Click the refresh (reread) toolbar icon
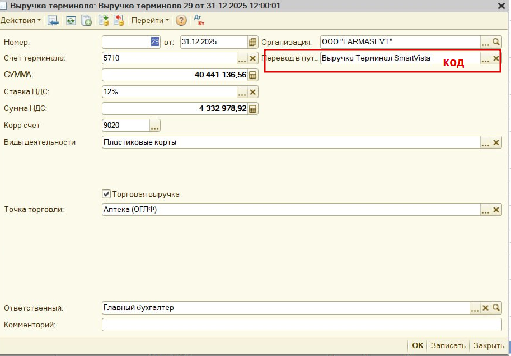Viewport: 511px width, 356px height. point(71,21)
